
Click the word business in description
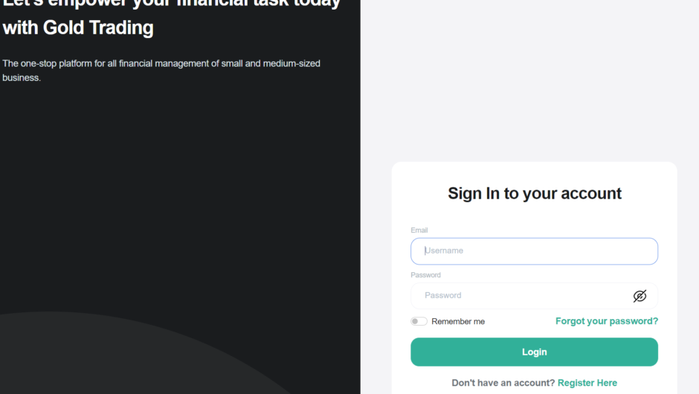click(x=21, y=77)
